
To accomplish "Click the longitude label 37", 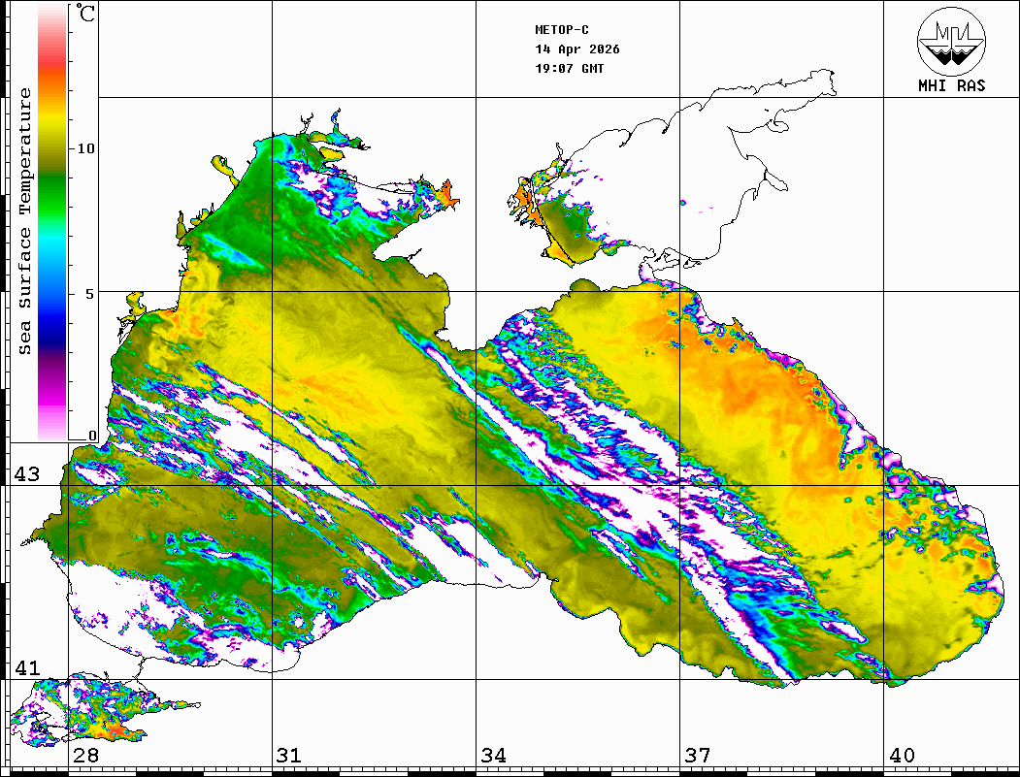I will coord(697,756).
